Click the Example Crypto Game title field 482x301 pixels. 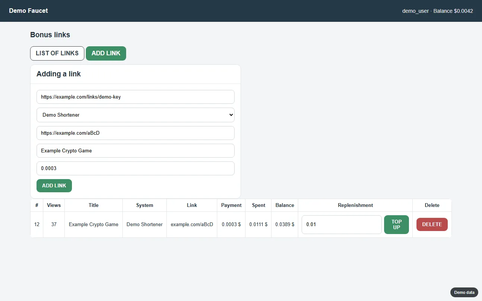[136, 150]
